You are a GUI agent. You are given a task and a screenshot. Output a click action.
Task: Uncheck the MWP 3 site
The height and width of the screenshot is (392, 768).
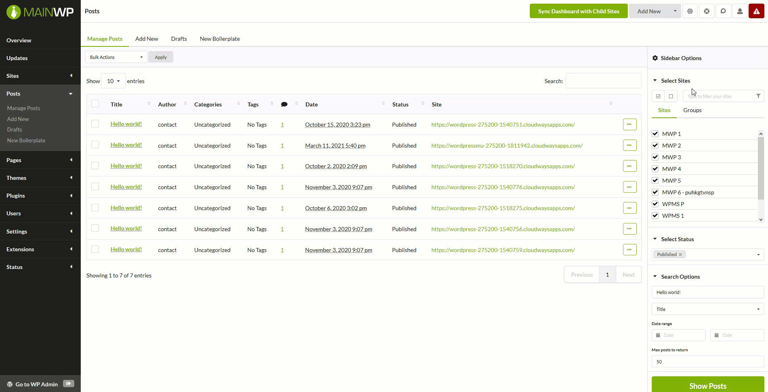(655, 157)
